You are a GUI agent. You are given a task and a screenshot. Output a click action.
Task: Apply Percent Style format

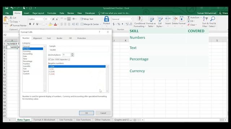point(119,24)
